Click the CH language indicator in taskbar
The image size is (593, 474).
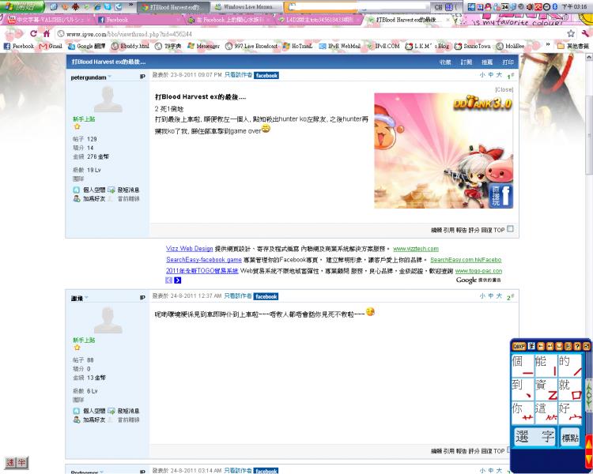point(438,7)
